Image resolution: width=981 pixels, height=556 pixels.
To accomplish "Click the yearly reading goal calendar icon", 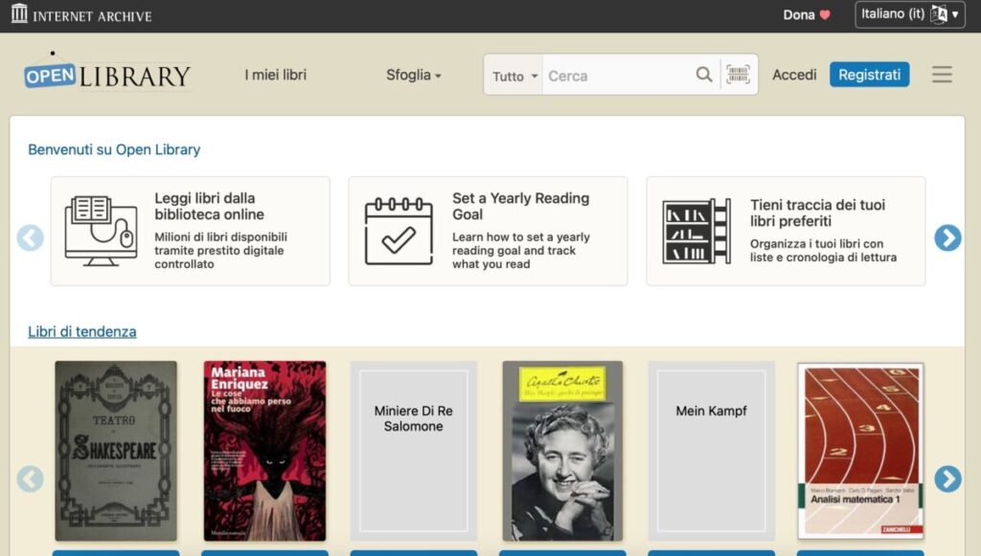I will tap(399, 231).
